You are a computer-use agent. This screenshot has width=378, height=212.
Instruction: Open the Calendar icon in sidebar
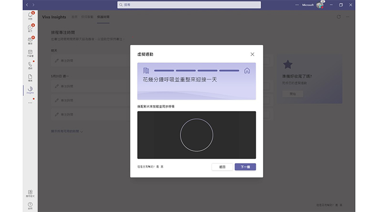pyautogui.click(x=30, y=53)
